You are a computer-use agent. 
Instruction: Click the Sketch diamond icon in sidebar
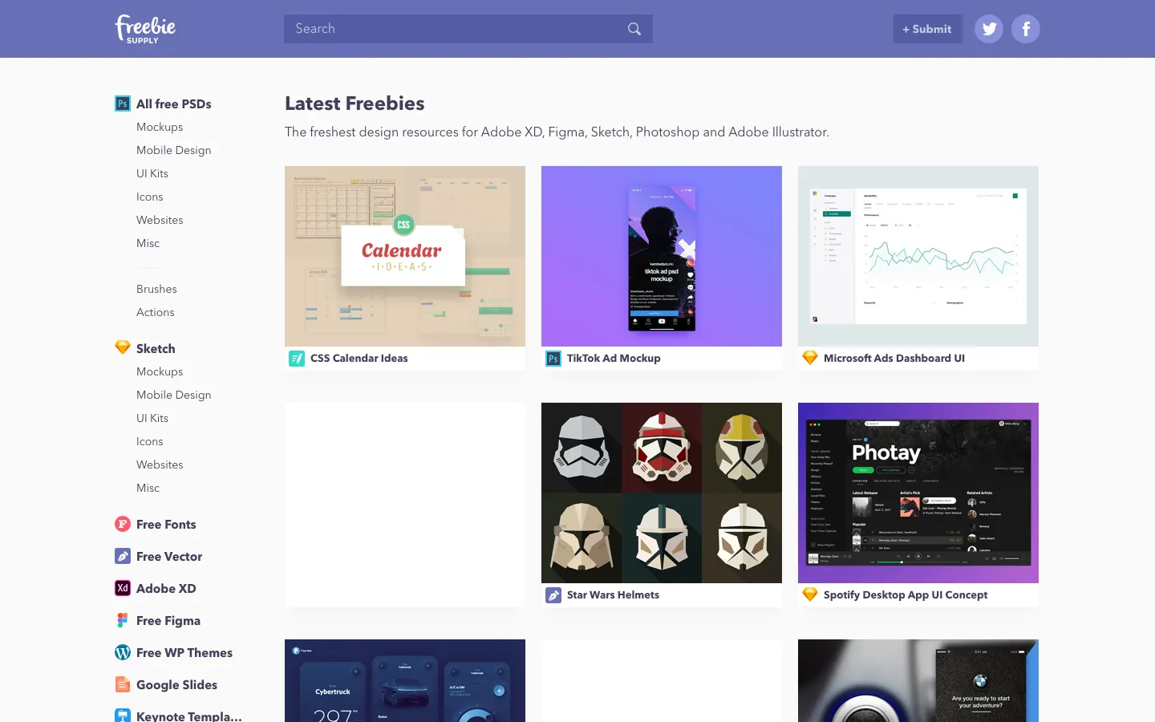[123, 347]
